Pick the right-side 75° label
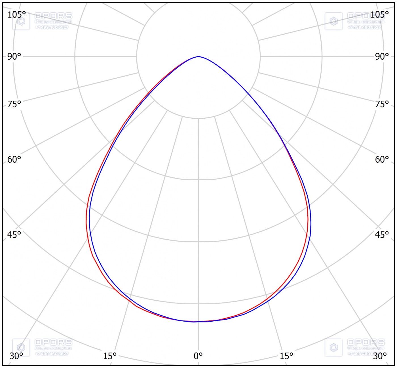 382,104
